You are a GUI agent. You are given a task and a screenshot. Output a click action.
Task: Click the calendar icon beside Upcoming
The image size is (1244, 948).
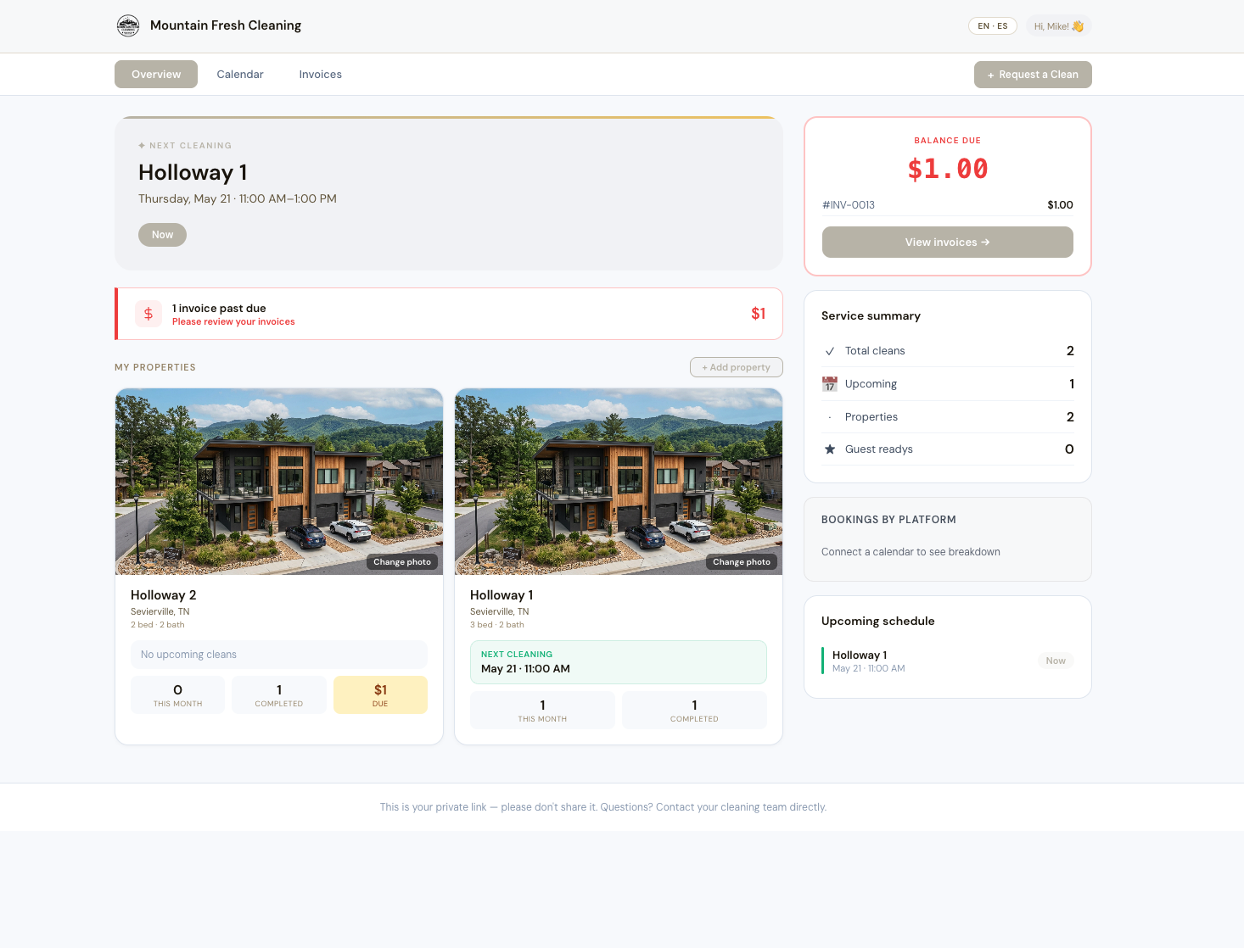pyautogui.click(x=830, y=384)
